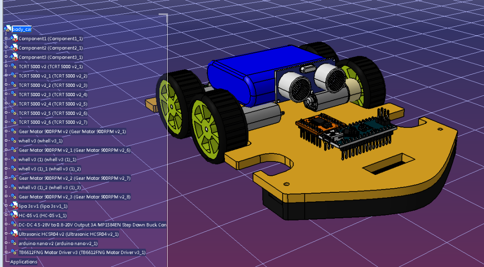
Task: Expand the lipo 3s v1 node
Action: click(x=6, y=206)
